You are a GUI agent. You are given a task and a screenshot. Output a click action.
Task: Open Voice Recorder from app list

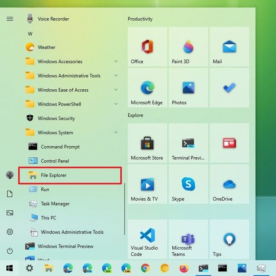(70, 19)
